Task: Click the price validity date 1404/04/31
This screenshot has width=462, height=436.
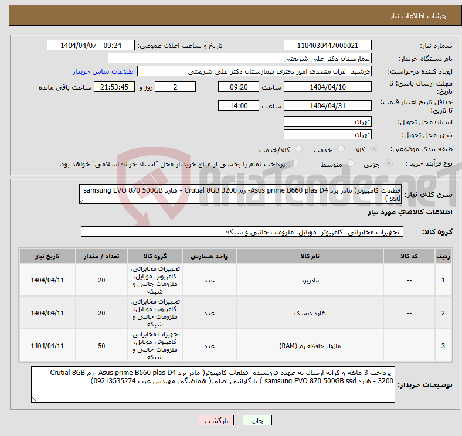Action: coord(327,105)
